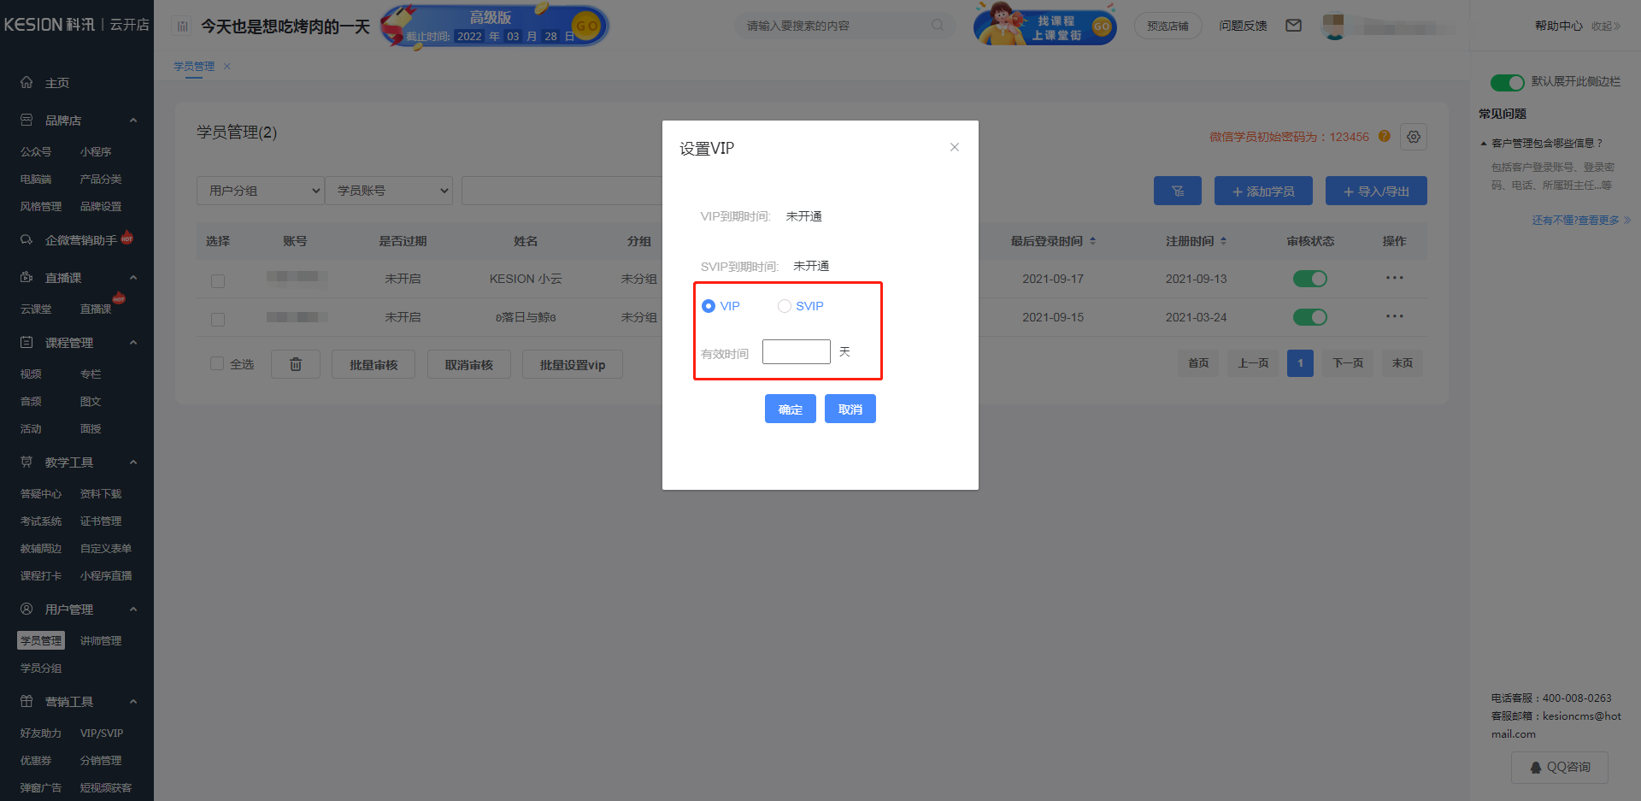The image size is (1641, 801).
Task: Open the table settings gear icon
Action: coord(1414,137)
